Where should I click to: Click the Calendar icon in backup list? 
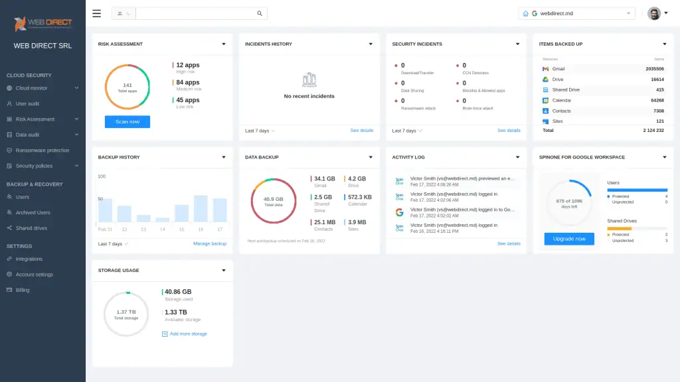(x=545, y=101)
